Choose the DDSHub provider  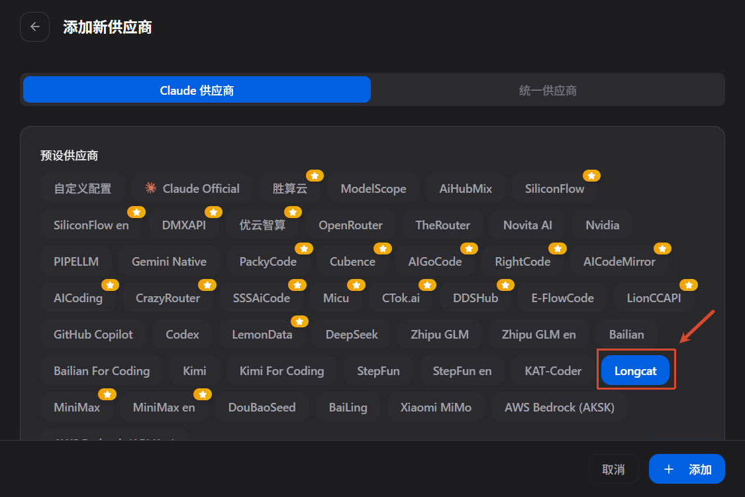point(475,298)
